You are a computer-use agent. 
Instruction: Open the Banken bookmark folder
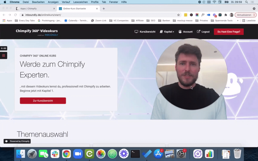tap(164, 21)
